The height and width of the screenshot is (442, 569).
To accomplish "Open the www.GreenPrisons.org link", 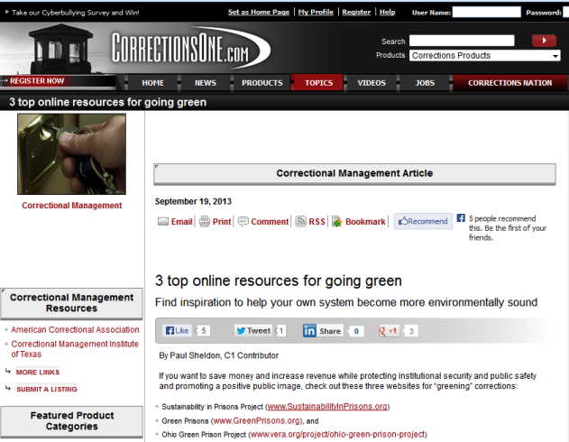I will [256, 420].
